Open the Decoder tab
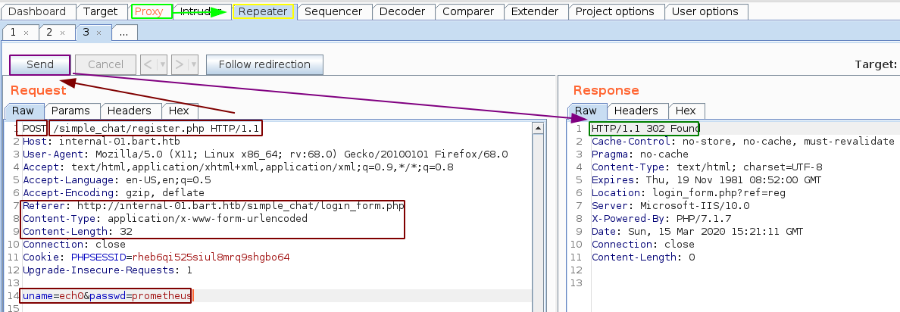This screenshot has width=900, height=312. pos(402,11)
